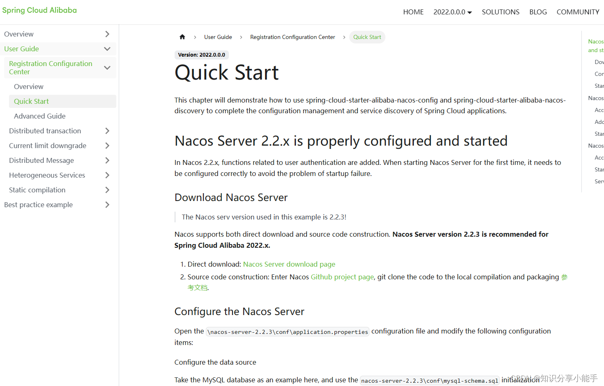Open the Spring Cloud Alibaba logo link
Screen dimensions: 604x386
39,10
